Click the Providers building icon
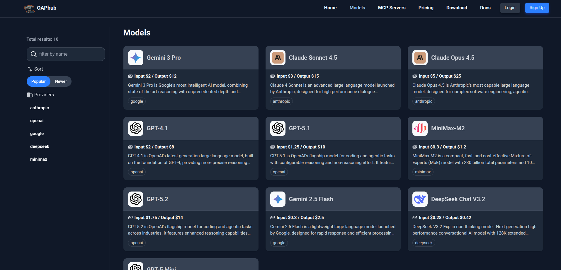The height and width of the screenshot is (270, 561). [29, 95]
